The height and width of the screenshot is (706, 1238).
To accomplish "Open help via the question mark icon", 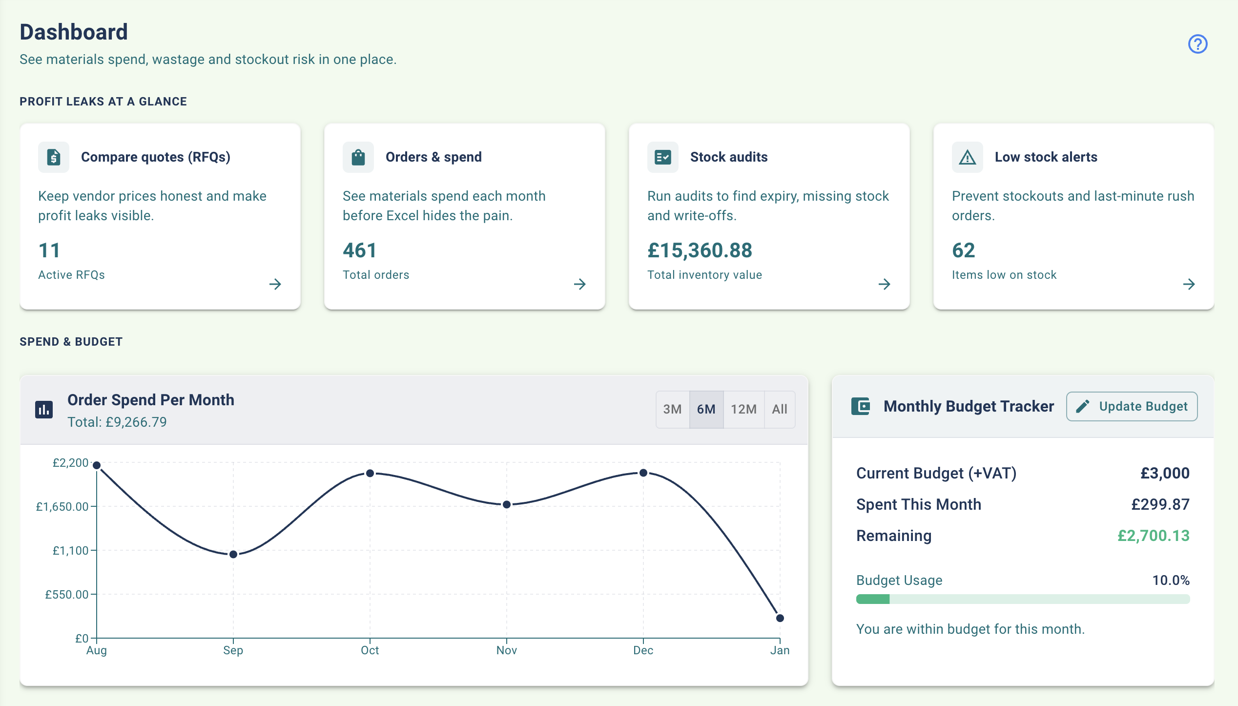I will point(1198,44).
